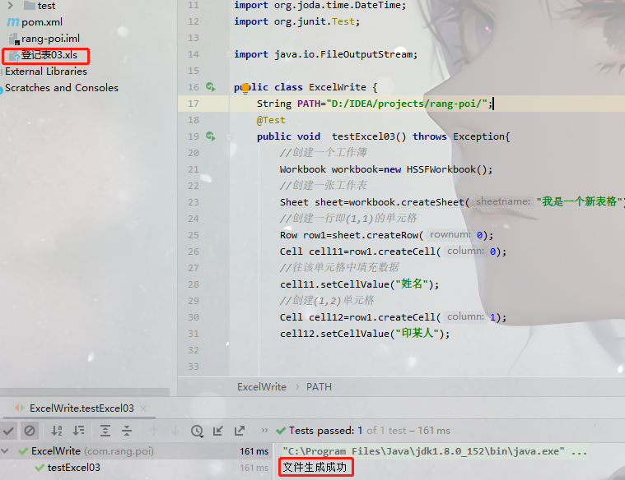
Task: Click the project panel horizontal scrollbar
Action: click(85, 391)
